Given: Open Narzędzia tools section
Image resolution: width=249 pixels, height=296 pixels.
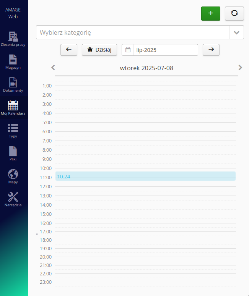Looking at the screenshot, I should tap(13, 199).
